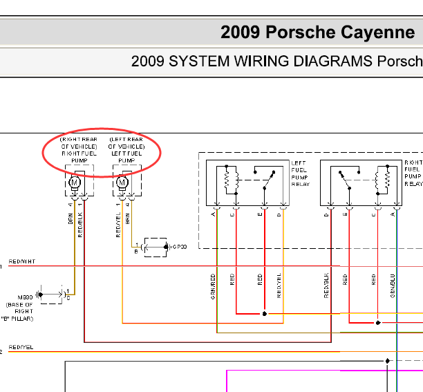The image size is (423, 392).
Task: Click terminal "E" of the left fuel pump relay
Action: 260,215
